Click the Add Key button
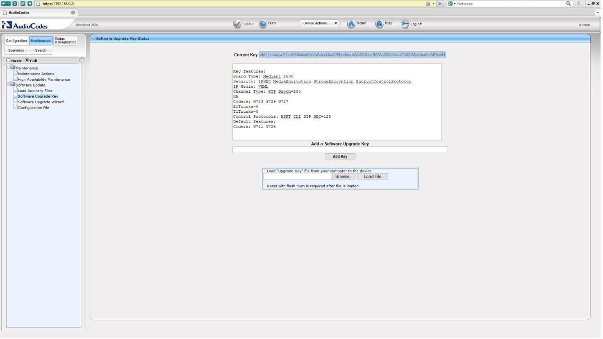The height and width of the screenshot is (339, 603). click(x=339, y=156)
